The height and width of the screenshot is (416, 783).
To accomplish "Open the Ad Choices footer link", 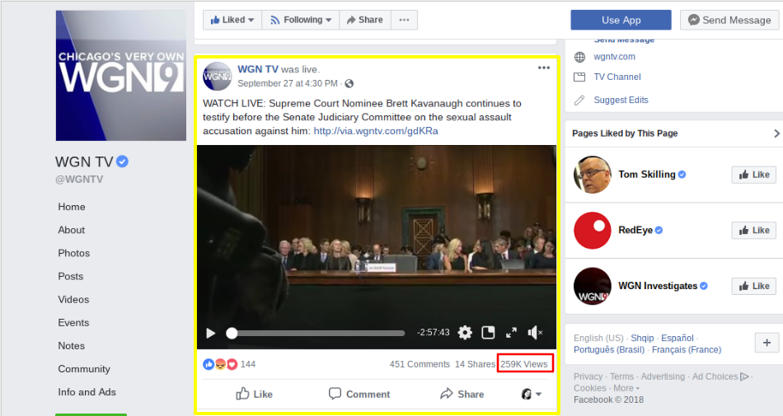I will 720,376.
